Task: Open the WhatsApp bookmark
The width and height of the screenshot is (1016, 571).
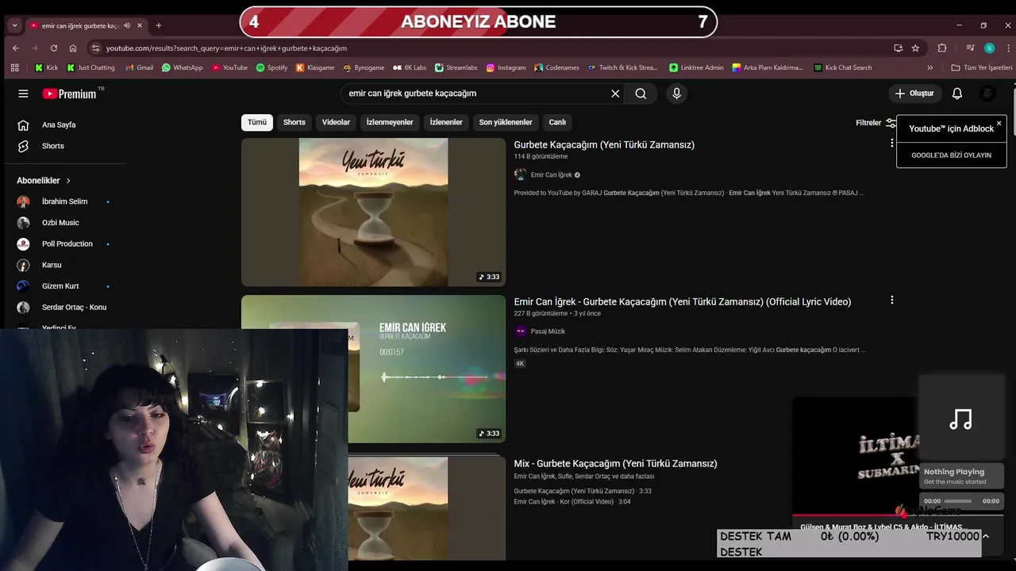Action: 183,67
